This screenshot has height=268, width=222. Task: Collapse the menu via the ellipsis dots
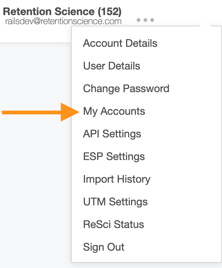point(145,20)
